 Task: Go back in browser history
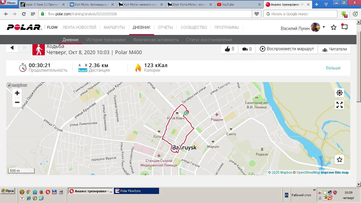[x=6, y=14]
